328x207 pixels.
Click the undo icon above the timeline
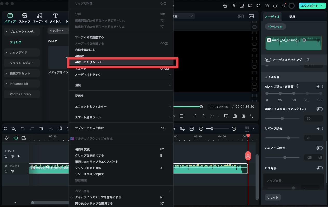point(23,128)
